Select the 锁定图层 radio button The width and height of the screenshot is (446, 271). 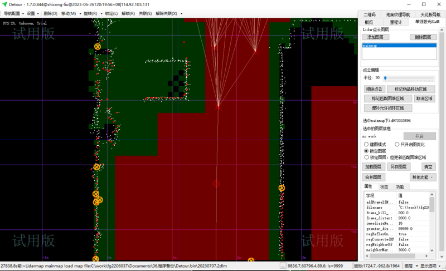point(366,151)
